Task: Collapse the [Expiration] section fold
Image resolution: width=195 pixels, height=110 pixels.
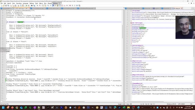Action: (131, 61)
